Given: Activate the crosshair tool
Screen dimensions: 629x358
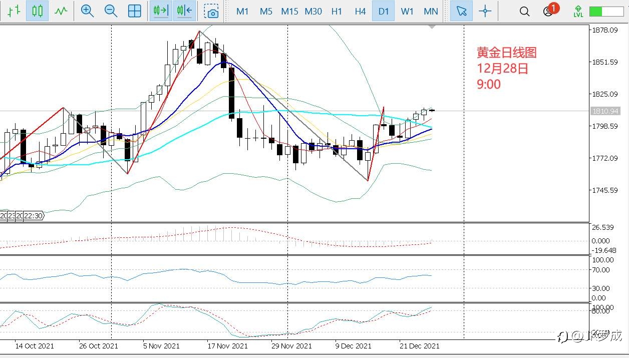Looking at the screenshot, I should click(x=485, y=11).
